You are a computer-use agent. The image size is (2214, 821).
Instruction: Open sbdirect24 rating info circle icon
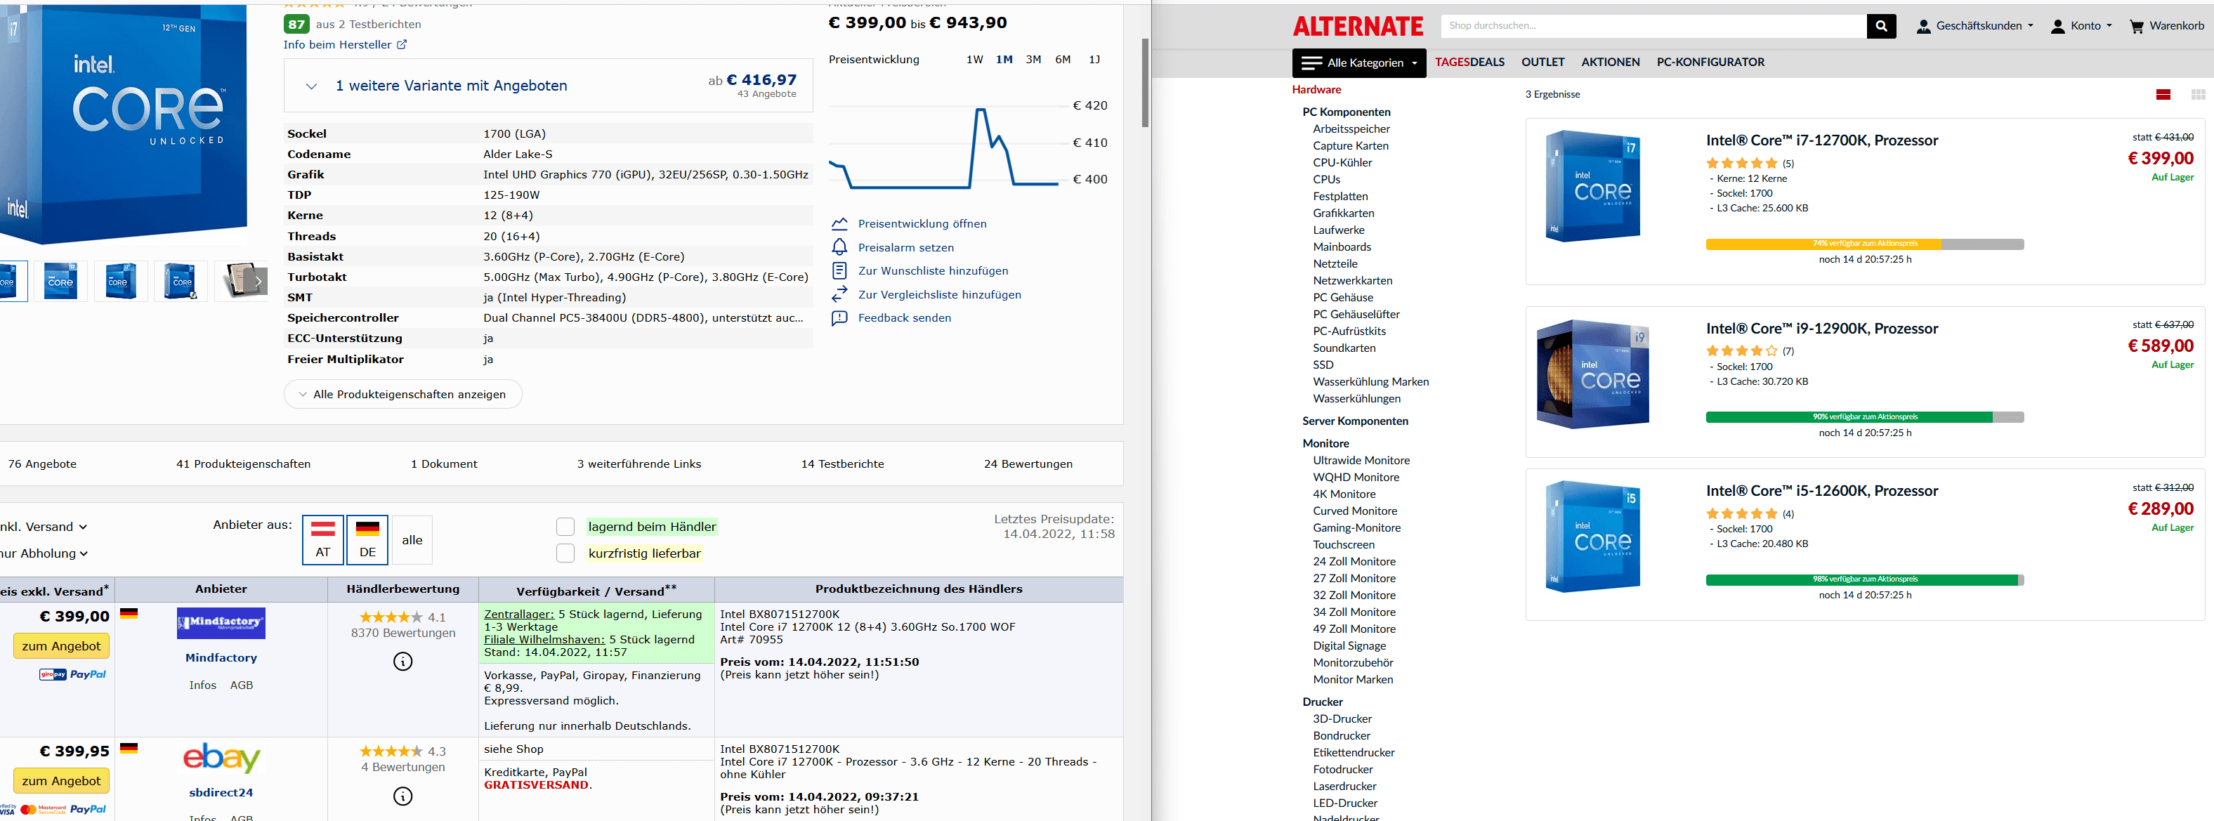click(x=403, y=796)
